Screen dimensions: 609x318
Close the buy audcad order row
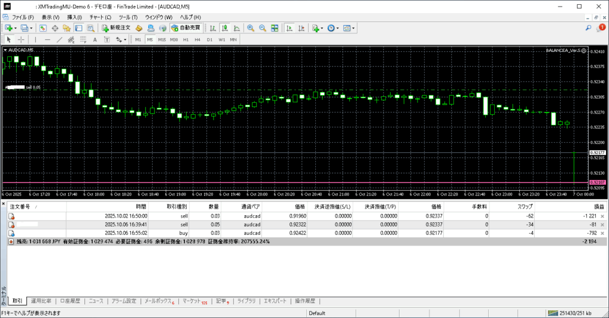602,234
